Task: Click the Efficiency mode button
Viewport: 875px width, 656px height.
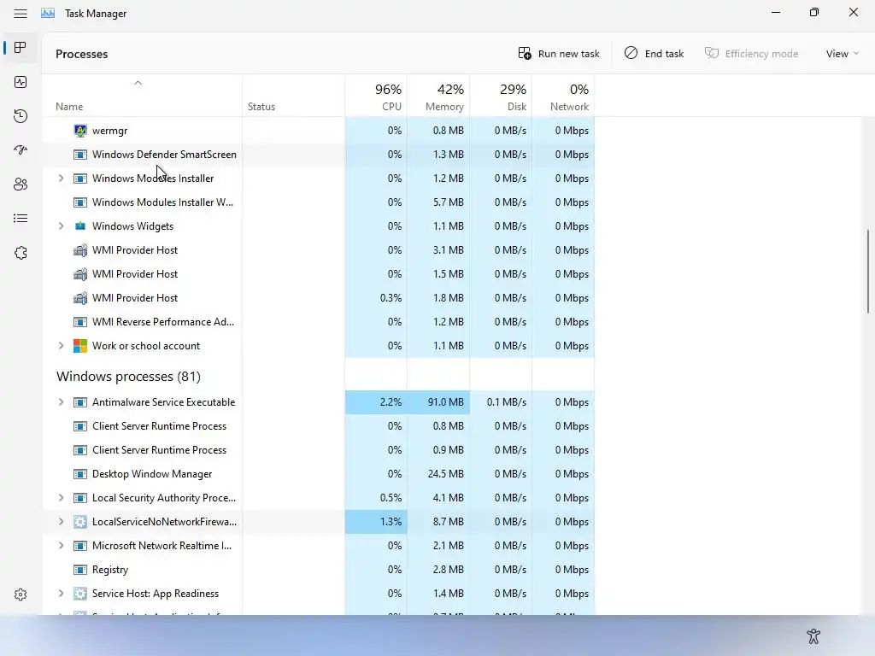Action: [x=751, y=54]
